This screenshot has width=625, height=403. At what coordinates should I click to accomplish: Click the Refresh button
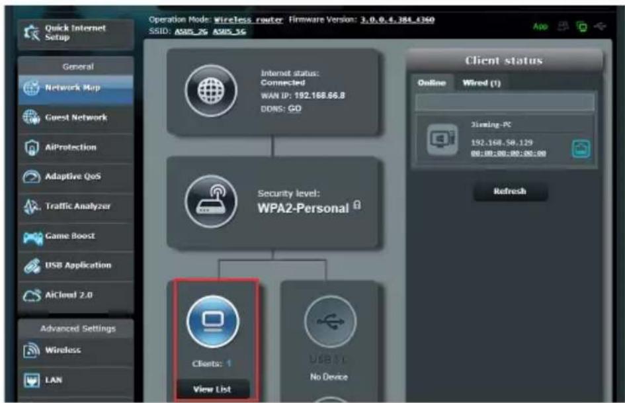click(510, 191)
